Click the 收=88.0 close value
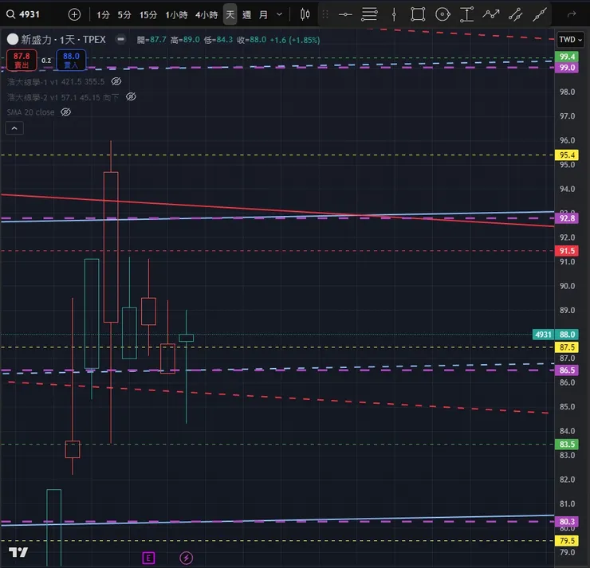Screen dimensions: 590x568 pyautogui.click(x=251, y=40)
